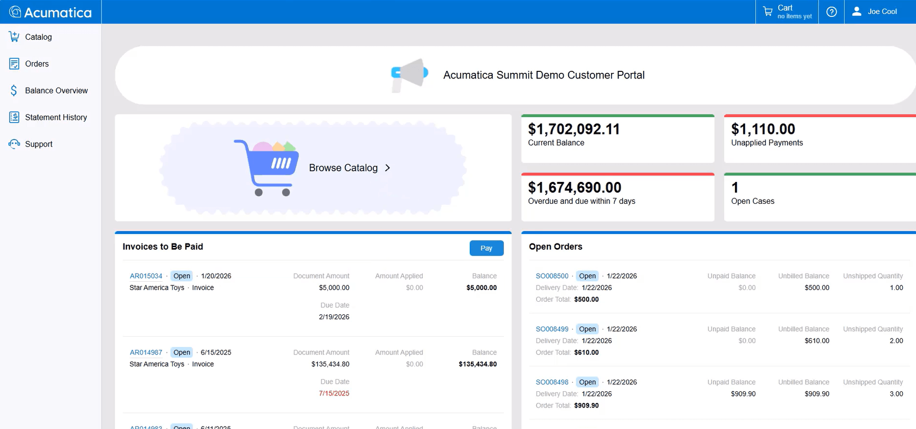Open the Current Balance tile
This screenshot has height=429, width=916.
(618, 139)
